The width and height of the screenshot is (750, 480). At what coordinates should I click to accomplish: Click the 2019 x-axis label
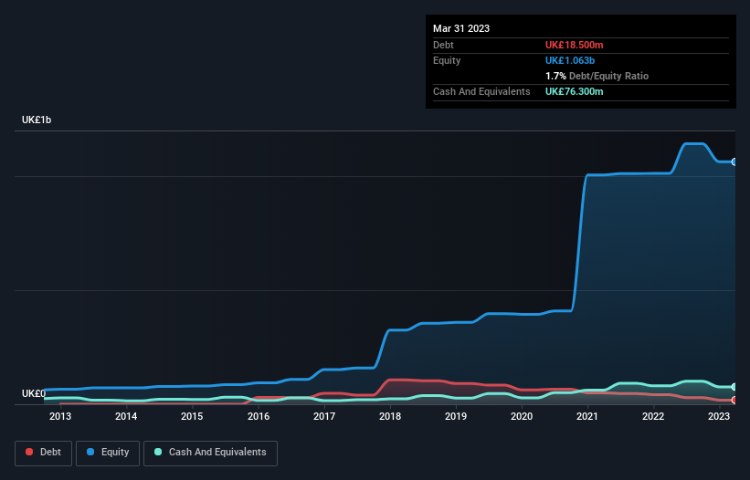456,416
